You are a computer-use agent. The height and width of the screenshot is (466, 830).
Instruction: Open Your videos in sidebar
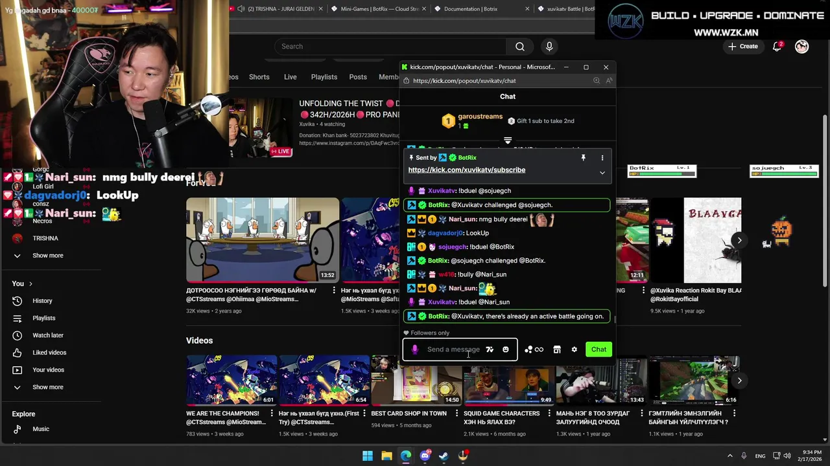48,370
